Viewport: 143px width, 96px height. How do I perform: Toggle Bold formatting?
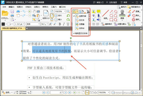[x=60, y=24]
